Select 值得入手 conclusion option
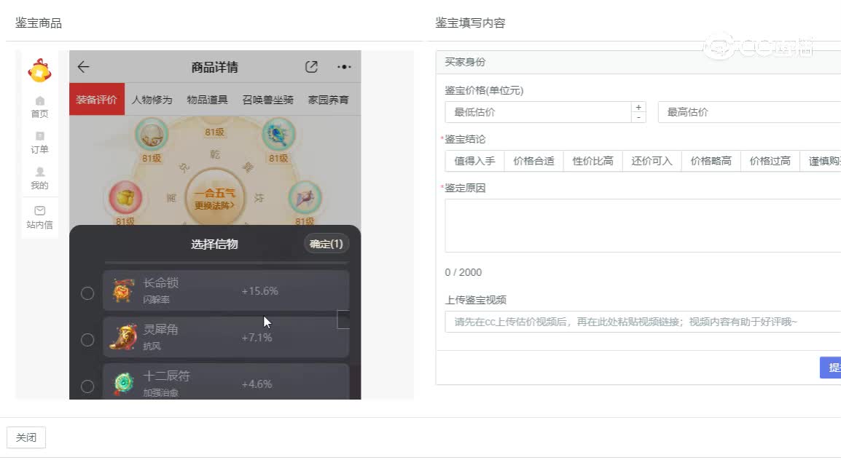This screenshot has height=460, width=841. click(x=474, y=161)
